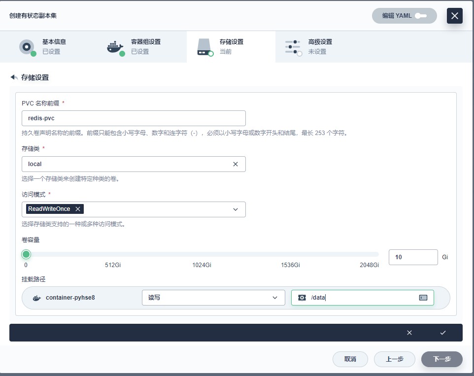Click the 下一步 button

[441, 359]
